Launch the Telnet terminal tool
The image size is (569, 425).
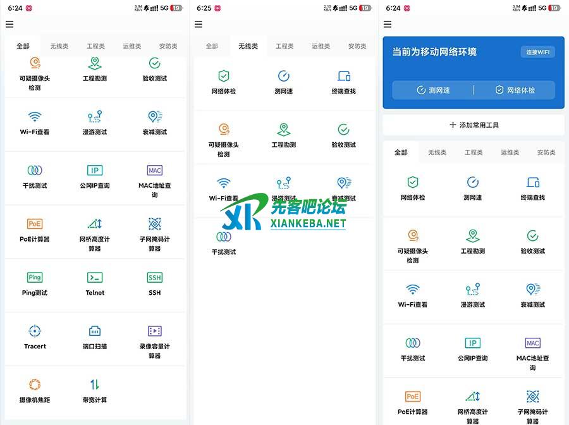point(95,282)
